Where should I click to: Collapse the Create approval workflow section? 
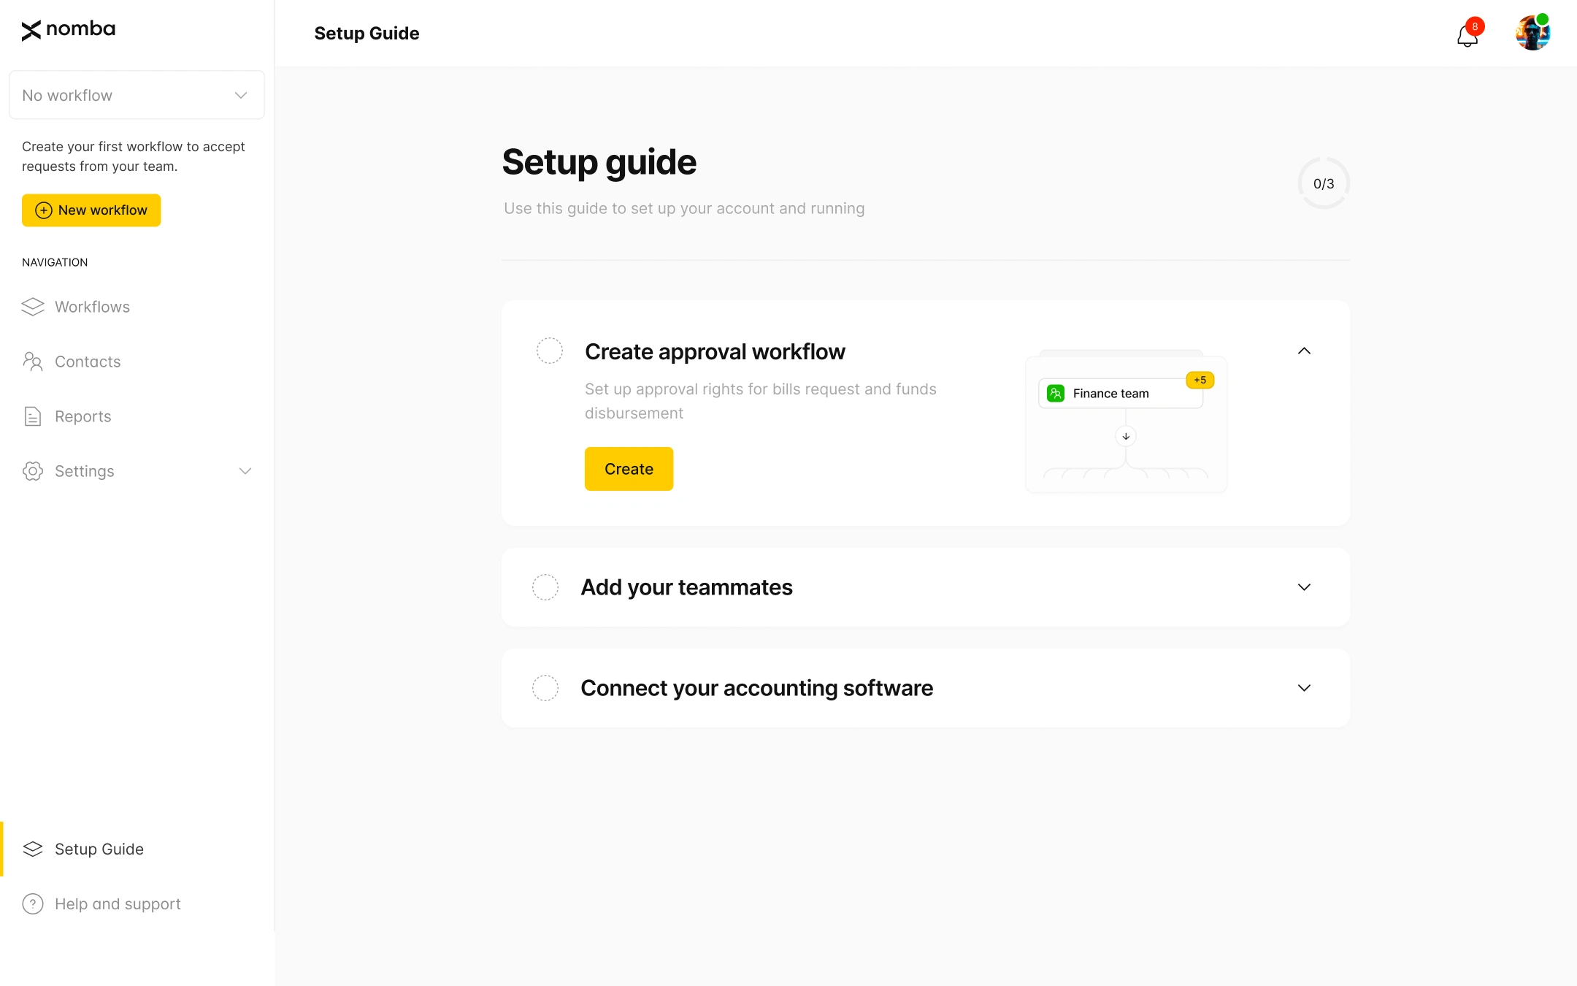(x=1305, y=351)
